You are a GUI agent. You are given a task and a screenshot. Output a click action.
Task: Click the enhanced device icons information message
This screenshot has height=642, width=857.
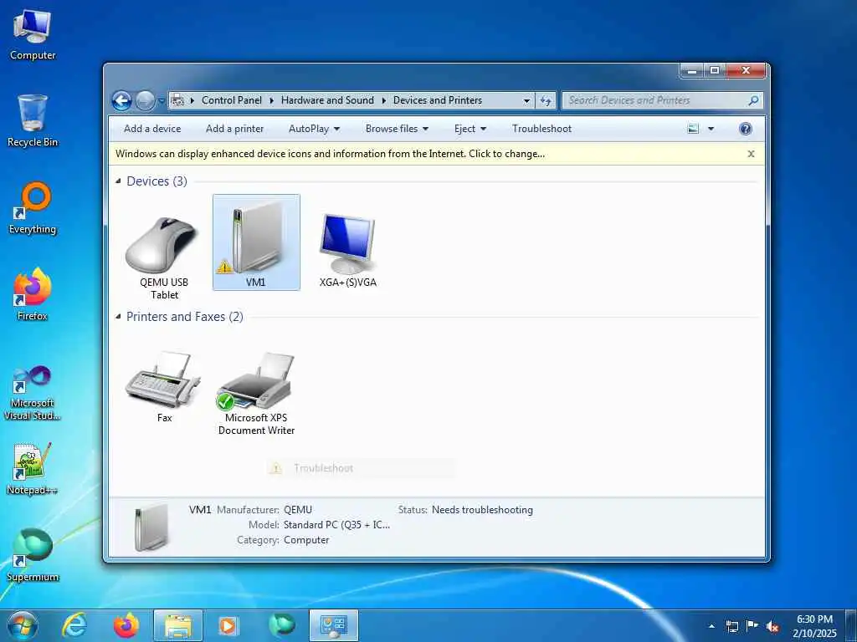tap(330, 154)
